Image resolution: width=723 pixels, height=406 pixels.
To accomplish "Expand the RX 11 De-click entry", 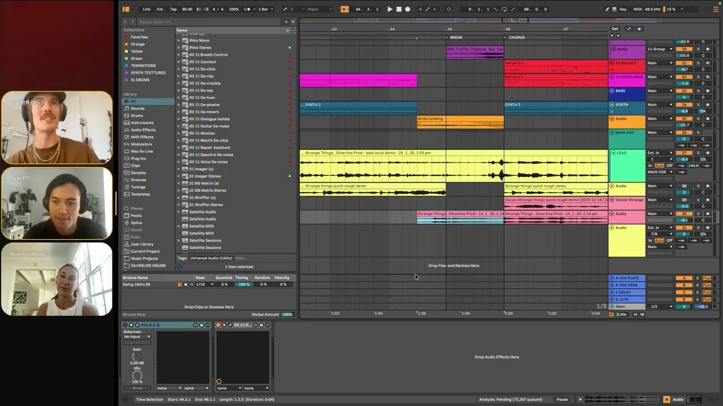I will pyautogui.click(x=179, y=69).
